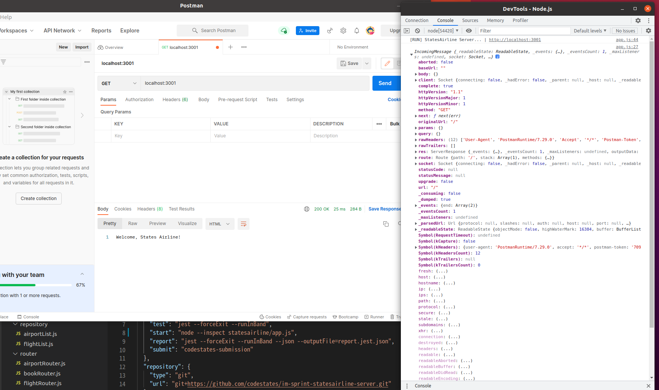Image resolution: width=659 pixels, height=390 pixels.
Task: Click the Postman user avatar
Action: tap(370, 31)
